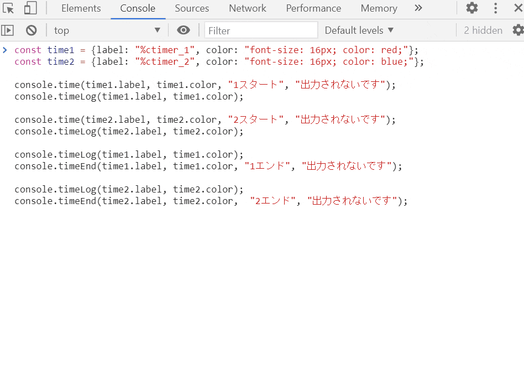524x375 pixels.
Task: Open the customize DevTools three-dot menu
Action: click(495, 8)
